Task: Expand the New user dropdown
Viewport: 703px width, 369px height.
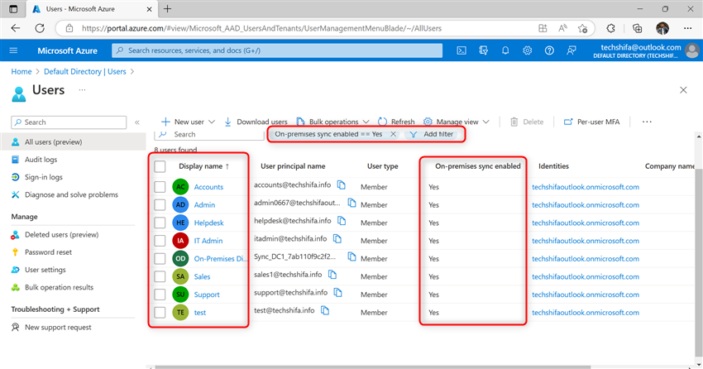Action: (x=212, y=122)
